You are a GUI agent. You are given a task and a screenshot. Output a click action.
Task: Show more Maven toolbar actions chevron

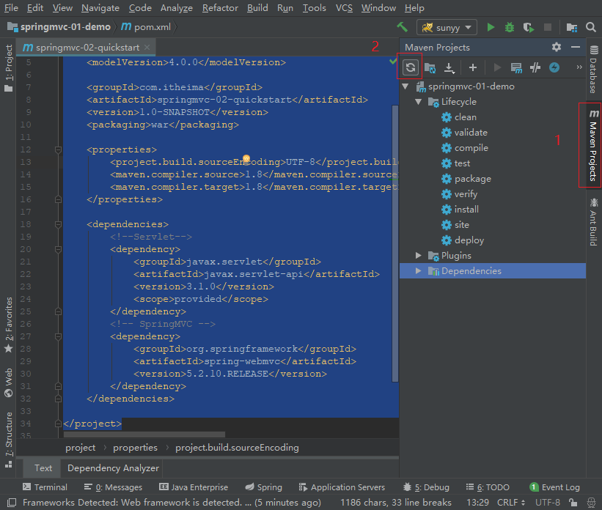click(x=579, y=67)
